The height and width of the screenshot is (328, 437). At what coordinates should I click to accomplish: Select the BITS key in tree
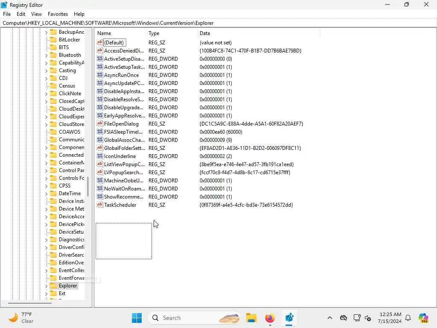click(64, 47)
